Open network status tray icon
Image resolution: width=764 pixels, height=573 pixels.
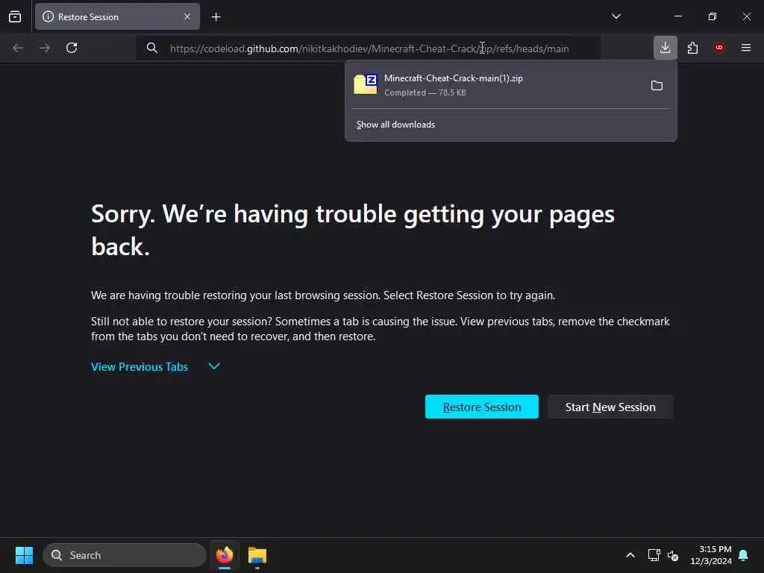[654, 555]
